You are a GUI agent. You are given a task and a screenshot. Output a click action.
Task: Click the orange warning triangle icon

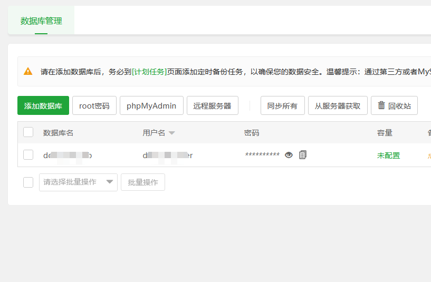click(x=28, y=72)
